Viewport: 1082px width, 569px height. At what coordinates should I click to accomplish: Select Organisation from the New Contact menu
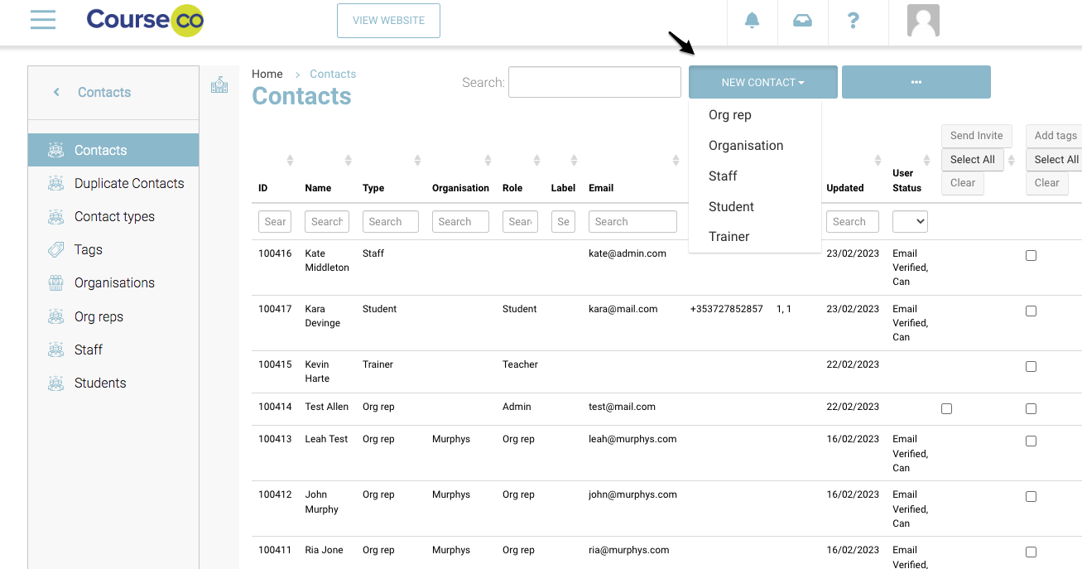[x=745, y=146]
